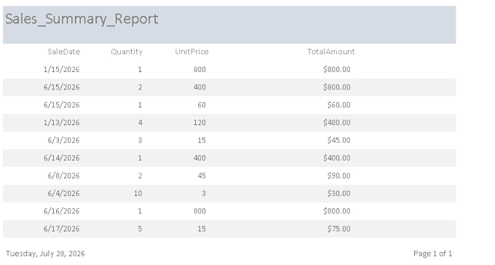Select the SaleDate column header

coord(64,52)
